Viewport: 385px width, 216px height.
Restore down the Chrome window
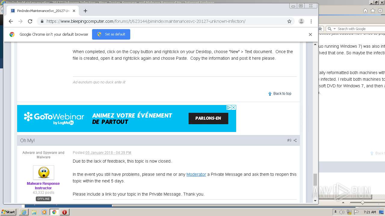pos(301,6)
